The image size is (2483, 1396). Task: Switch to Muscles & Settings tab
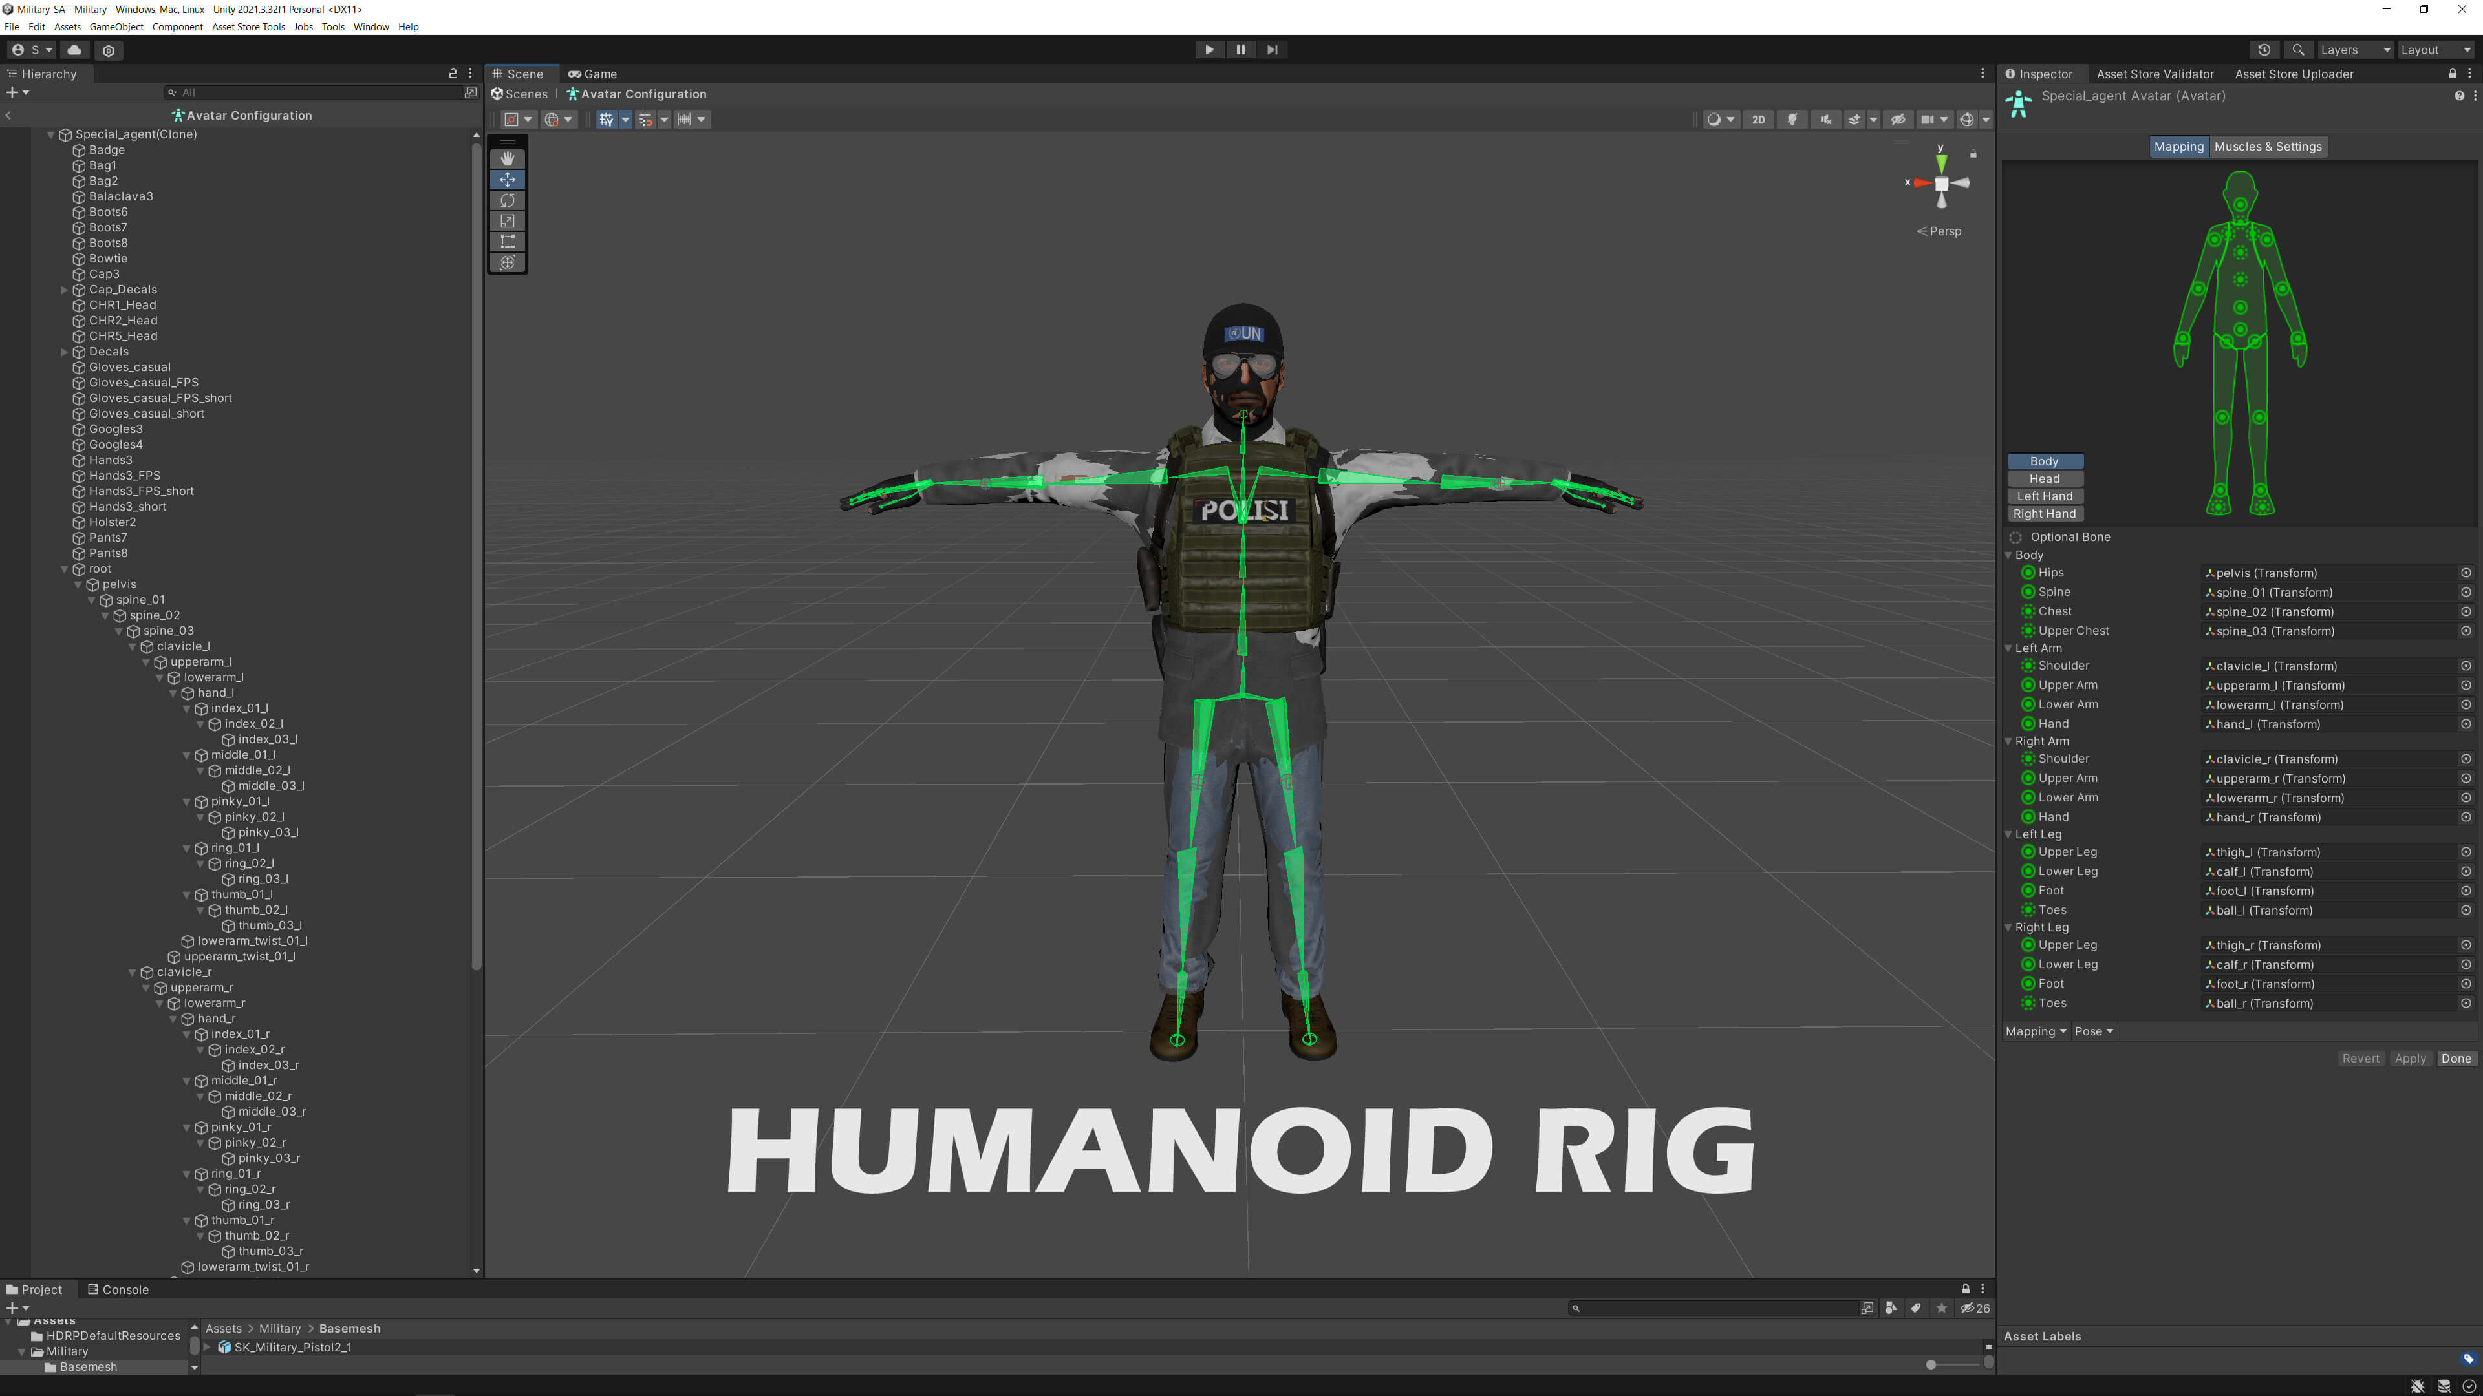(2267, 147)
